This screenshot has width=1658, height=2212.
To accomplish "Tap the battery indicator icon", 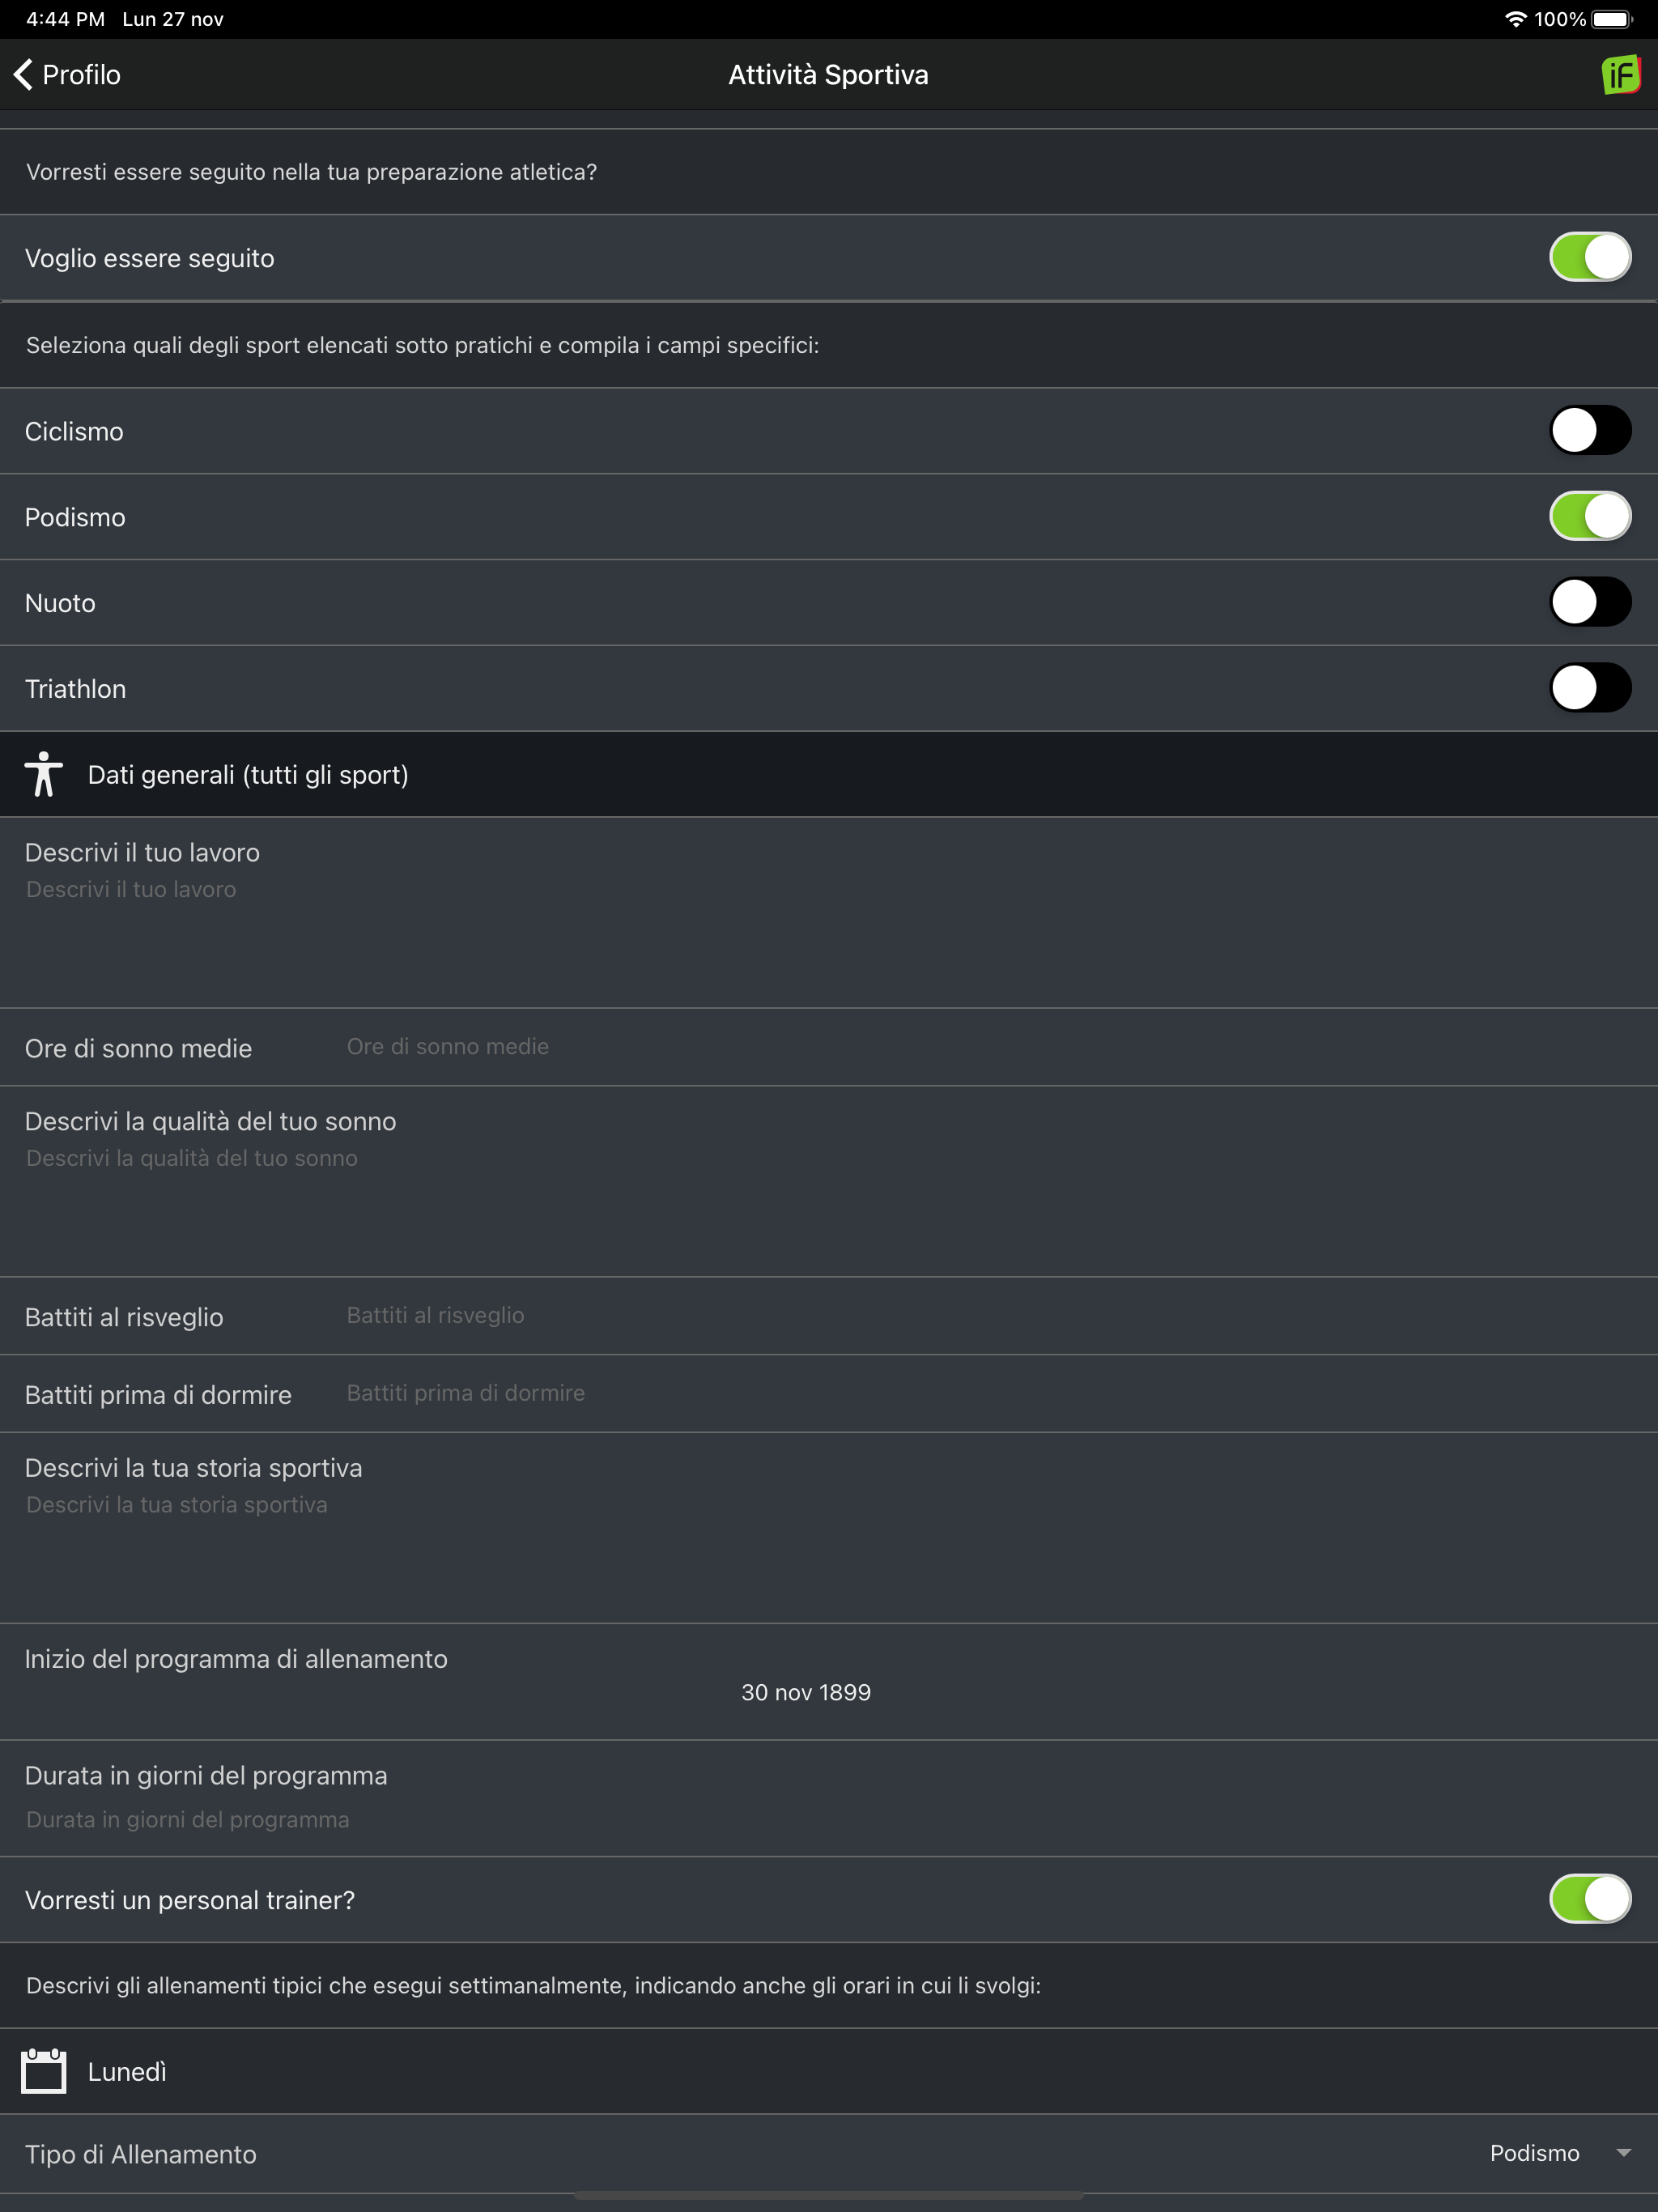I will [1611, 19].
